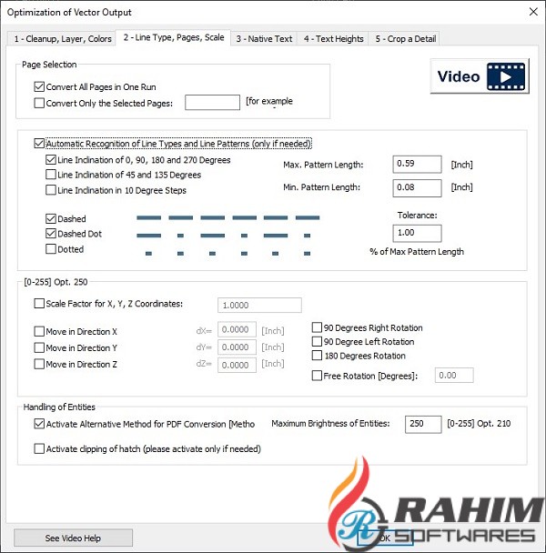Click the dY offset field
This screenshot has width=546, height=553.
tap(237, 347)
